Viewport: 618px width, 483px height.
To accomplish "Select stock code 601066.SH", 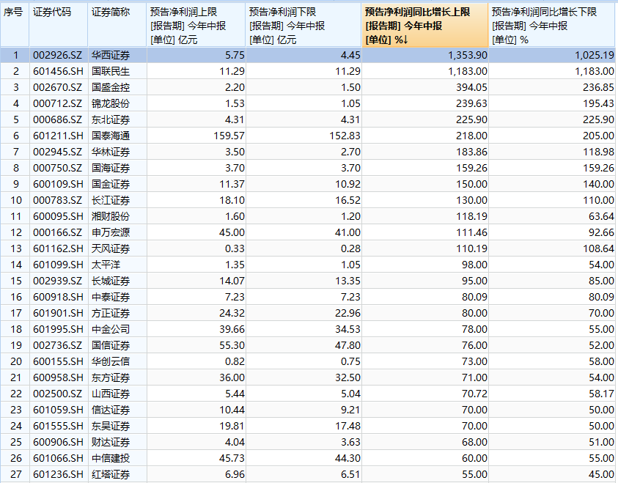I will (59, 459).
